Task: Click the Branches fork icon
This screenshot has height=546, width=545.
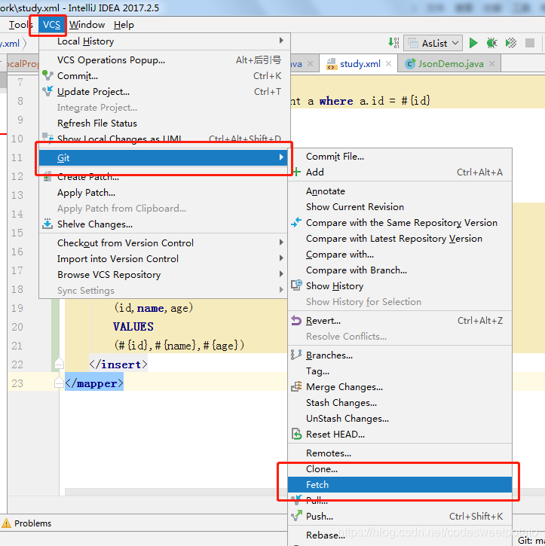Action: click(x=296, y=355)
